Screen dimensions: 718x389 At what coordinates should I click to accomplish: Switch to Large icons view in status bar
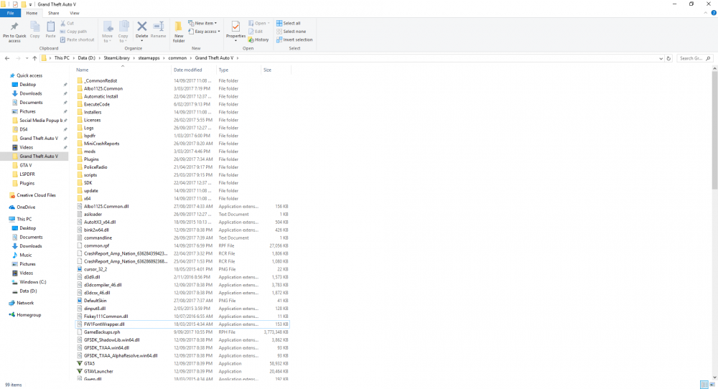(x=712, y=385)
